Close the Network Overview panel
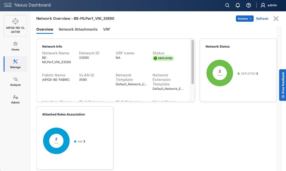 point(276,18)
